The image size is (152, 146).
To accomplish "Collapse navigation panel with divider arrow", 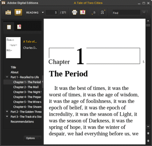I will [43, 82].
